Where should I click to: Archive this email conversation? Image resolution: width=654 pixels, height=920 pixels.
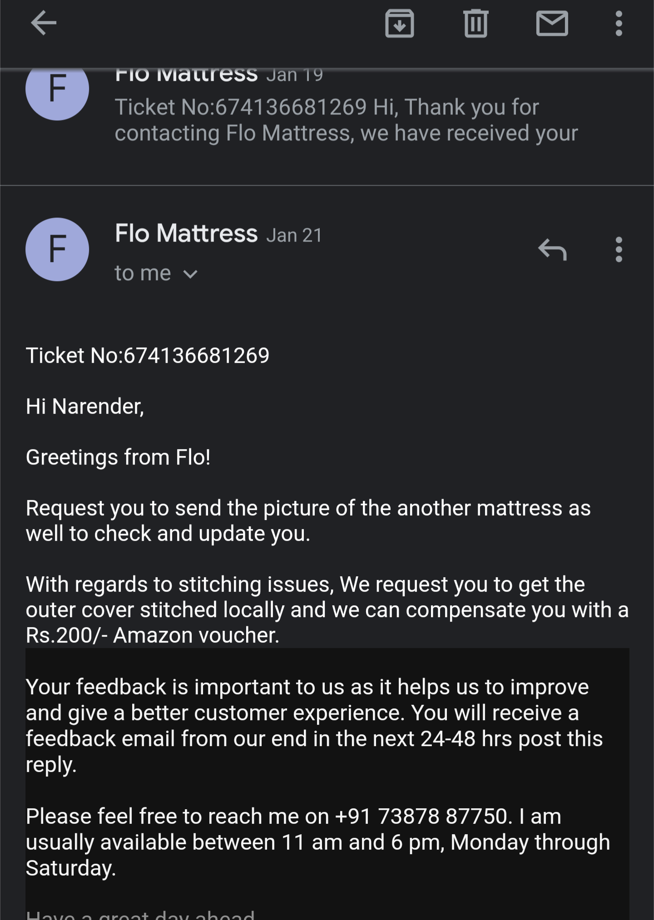point(399,23)
